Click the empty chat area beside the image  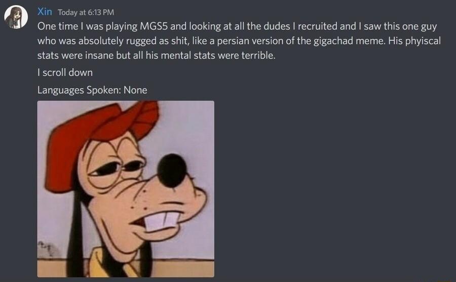coord(334,189)
